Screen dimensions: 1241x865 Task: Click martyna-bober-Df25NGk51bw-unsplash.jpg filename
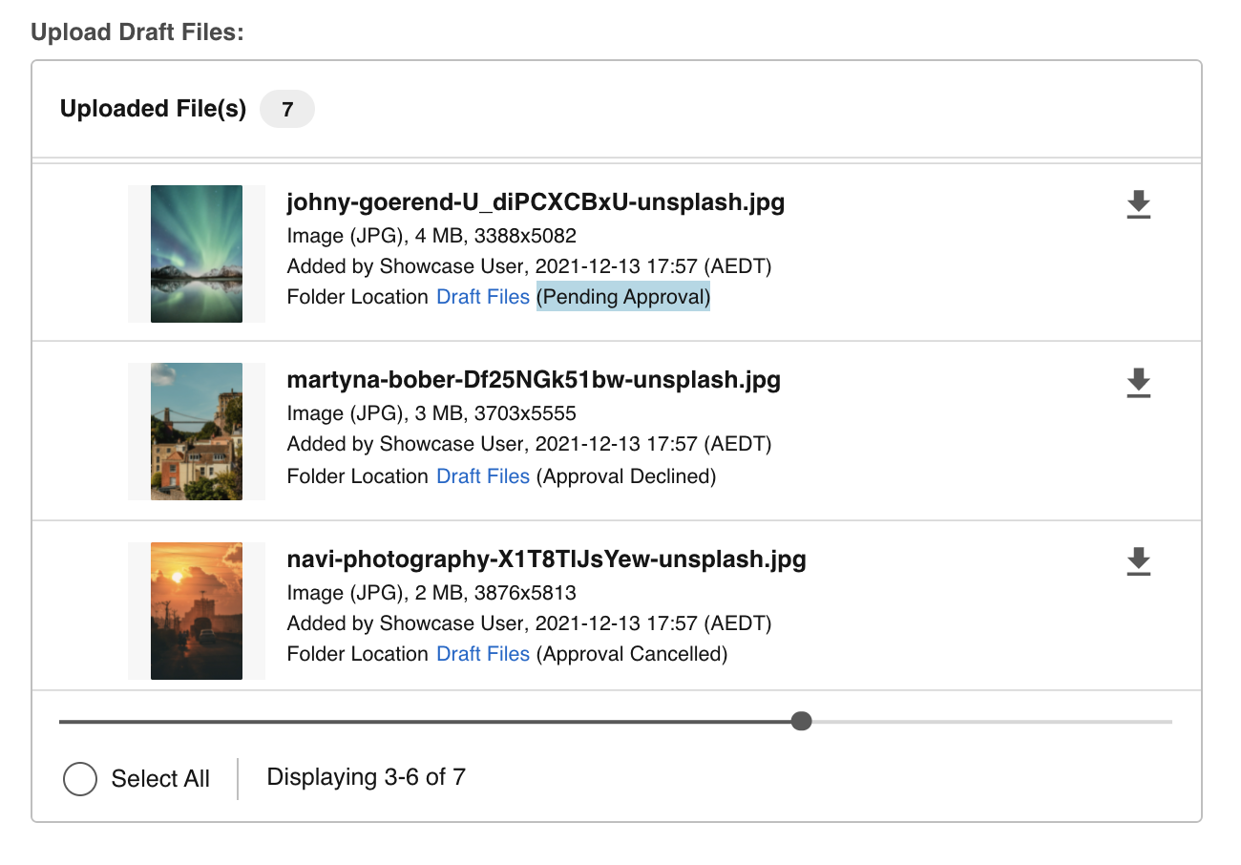pyautogui.click(x=534, y=380)
